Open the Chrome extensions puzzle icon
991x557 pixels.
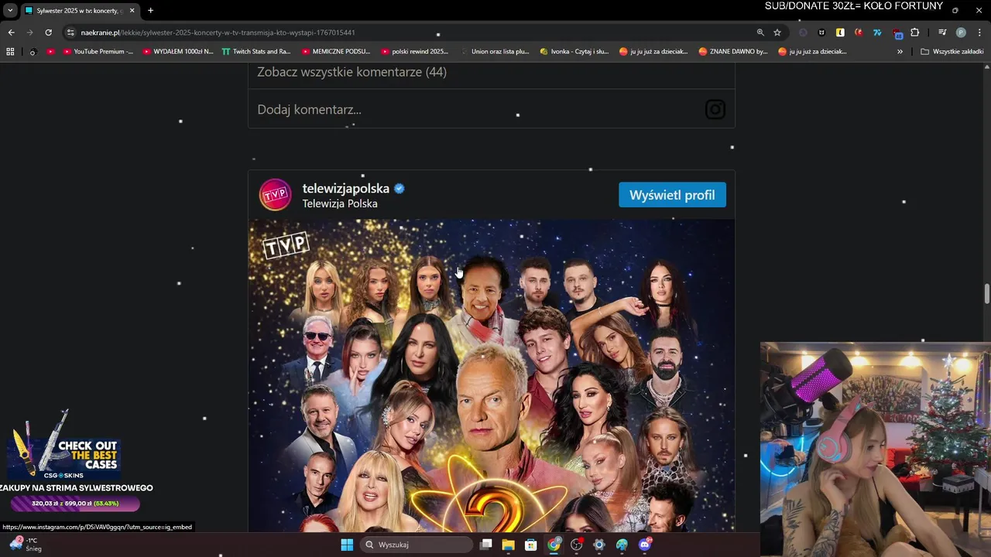click(915, 32)
